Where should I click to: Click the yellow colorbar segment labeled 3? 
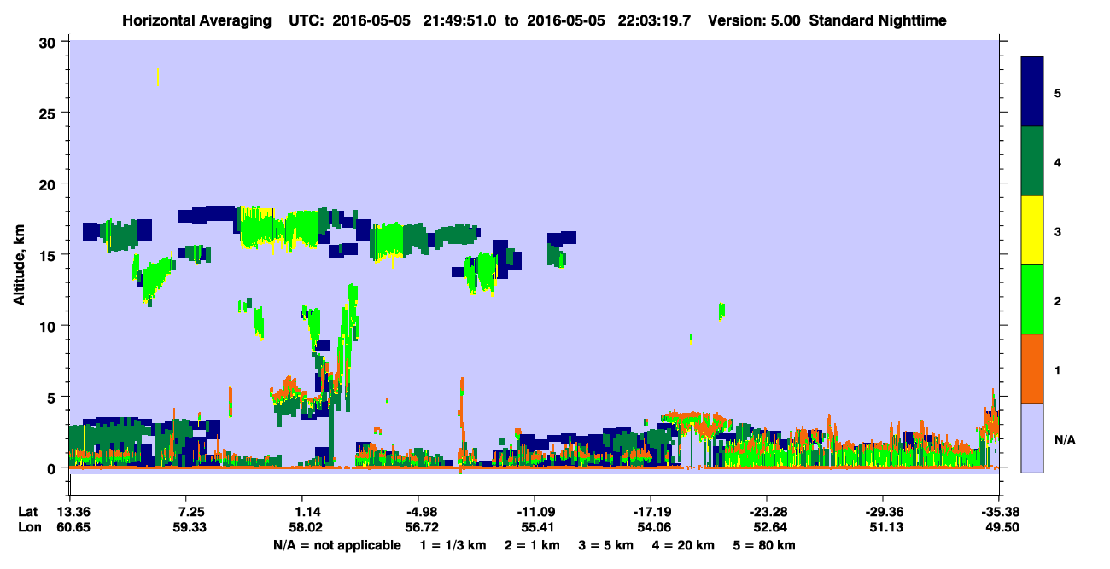[x=1032, y=230]
